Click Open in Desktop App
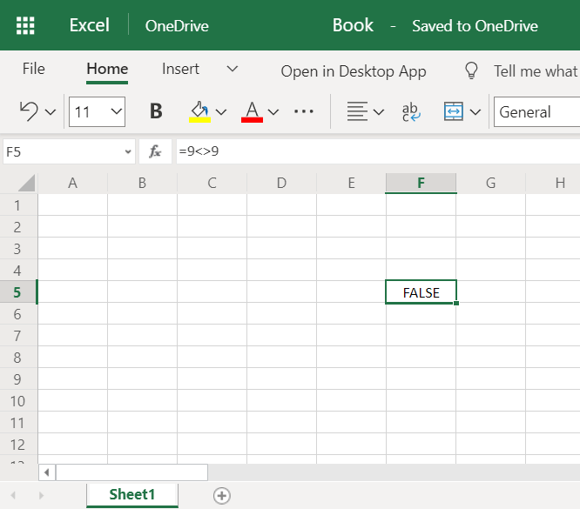 point(354,71)
